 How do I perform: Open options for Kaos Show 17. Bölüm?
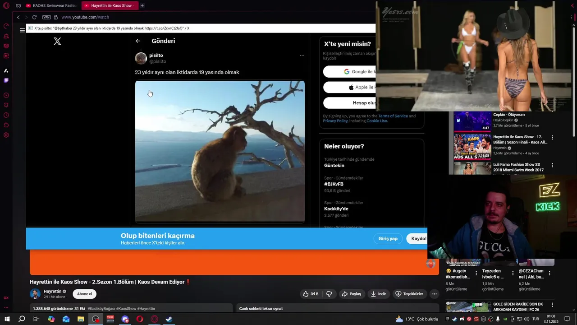[552, 138]
